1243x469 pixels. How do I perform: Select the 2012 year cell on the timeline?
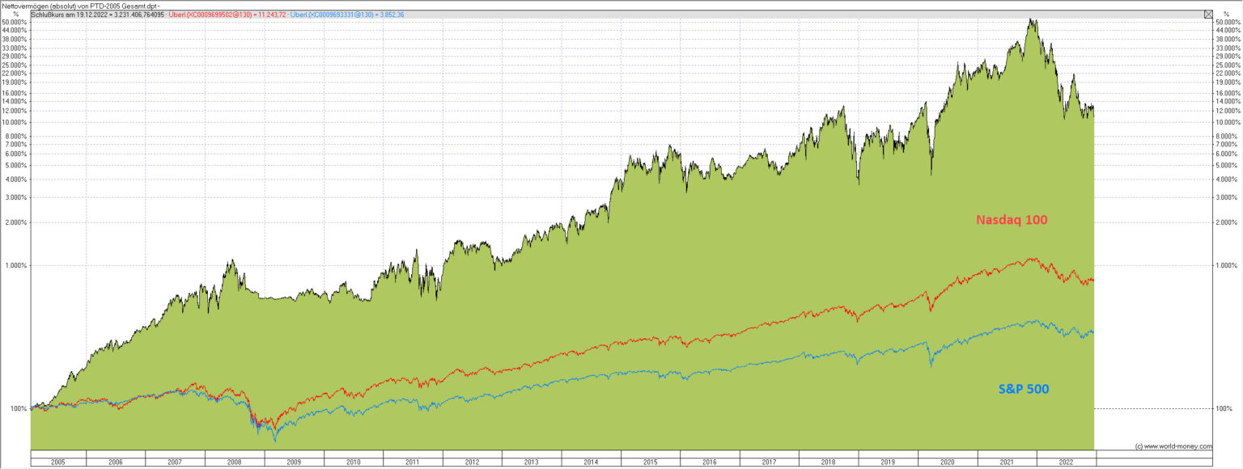(472, 461)
